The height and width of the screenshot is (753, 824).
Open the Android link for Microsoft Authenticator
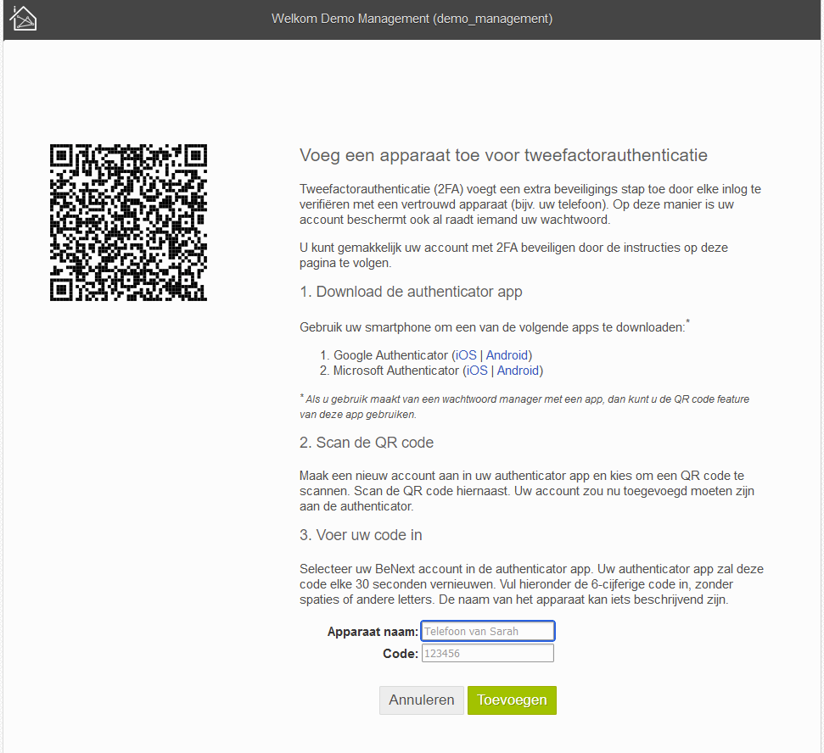tap(518, 370)
